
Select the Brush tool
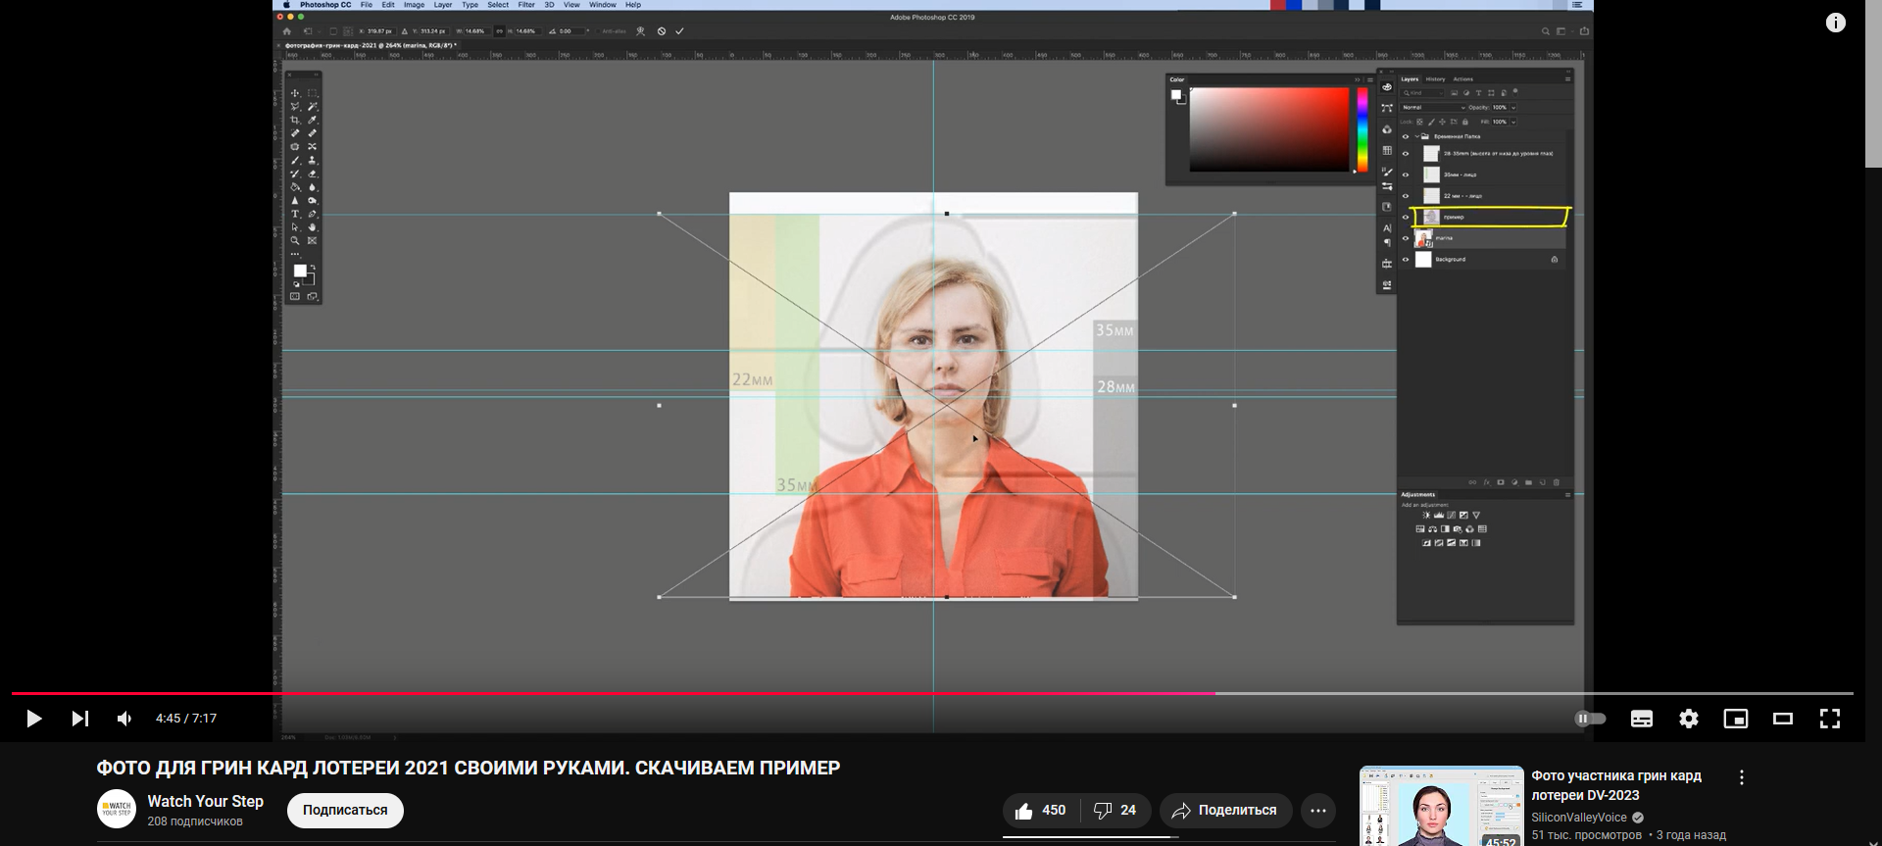pyautogui.click(x=295, y=160)
